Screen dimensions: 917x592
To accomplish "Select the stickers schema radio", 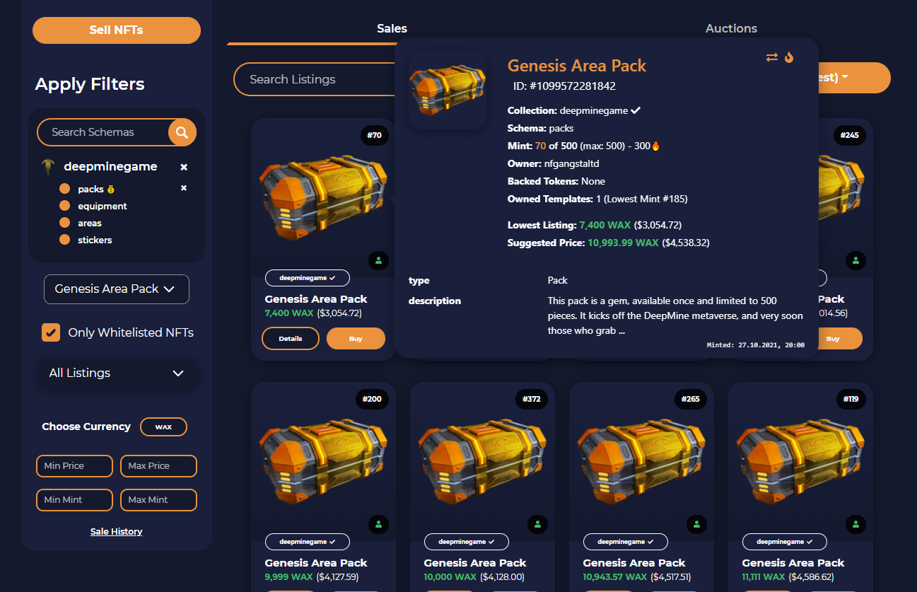I will [x=65, y=240].
